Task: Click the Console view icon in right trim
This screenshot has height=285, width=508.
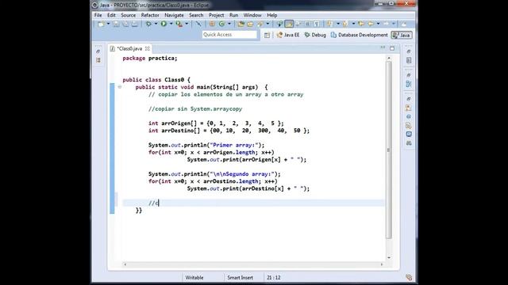Action: [x=409, y=134]
